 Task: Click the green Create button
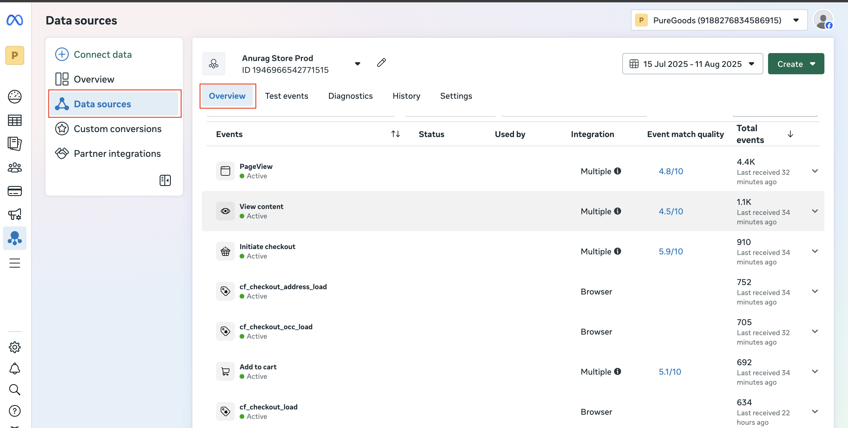(x=796, y=64)
